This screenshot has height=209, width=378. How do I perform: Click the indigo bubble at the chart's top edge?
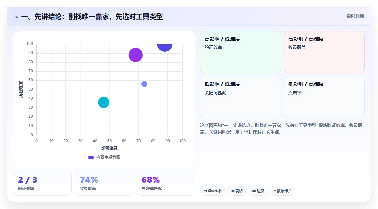(165, 47)
